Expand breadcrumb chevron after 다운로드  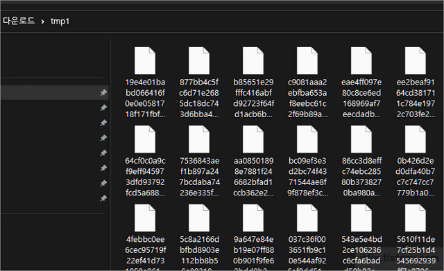[x=42, y=21]
